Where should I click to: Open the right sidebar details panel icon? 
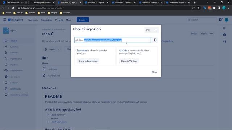click(224, 28)
